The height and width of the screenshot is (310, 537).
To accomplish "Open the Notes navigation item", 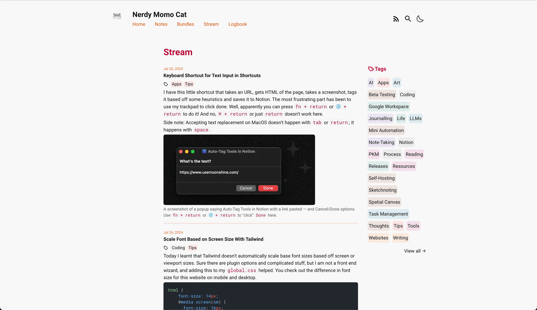I will tap(161, 24).
